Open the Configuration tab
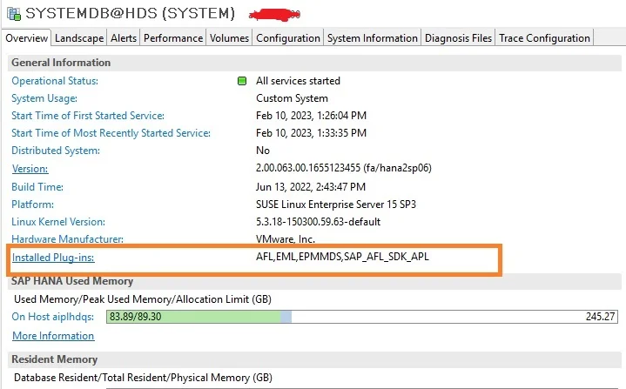The width and height of the screenshot is (626, 389). [x=288, y=38]
